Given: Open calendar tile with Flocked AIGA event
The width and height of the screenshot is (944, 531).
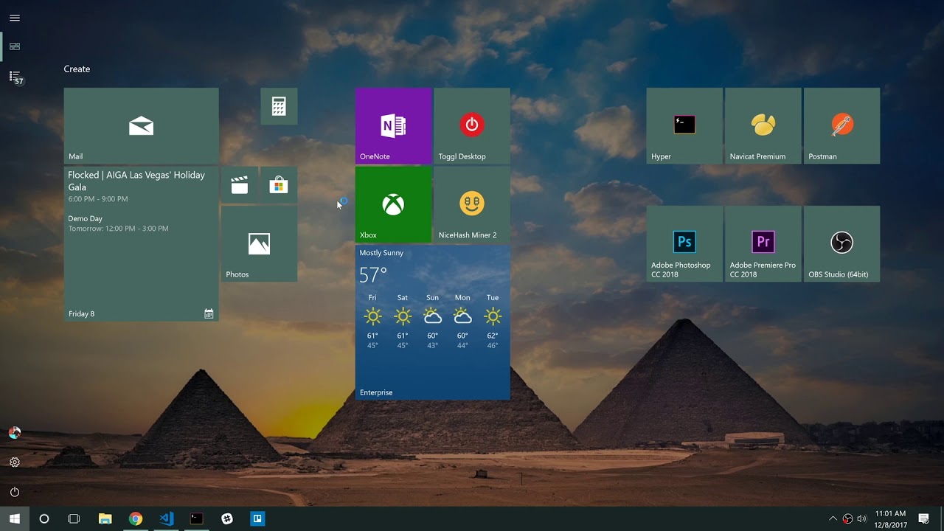Looking at the screenshot, I should click(141, 243).
